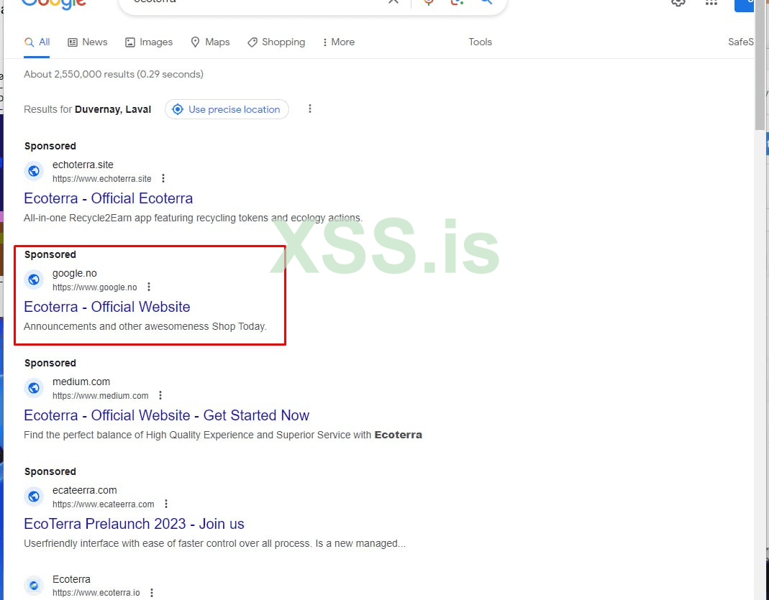The width and height of the screenshot is (769, 600).
Task: Click the medium.com sponsored globe favicon
Action: coord(34,388)
